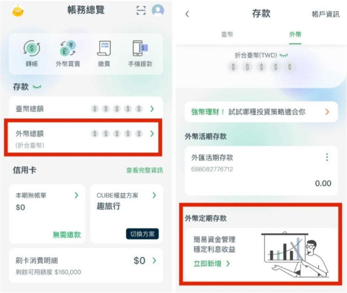This screenshot has width=347, height=293.
Task: Tap the presentation chart illustration in 外幣定期存款
Action: (295, 255)
